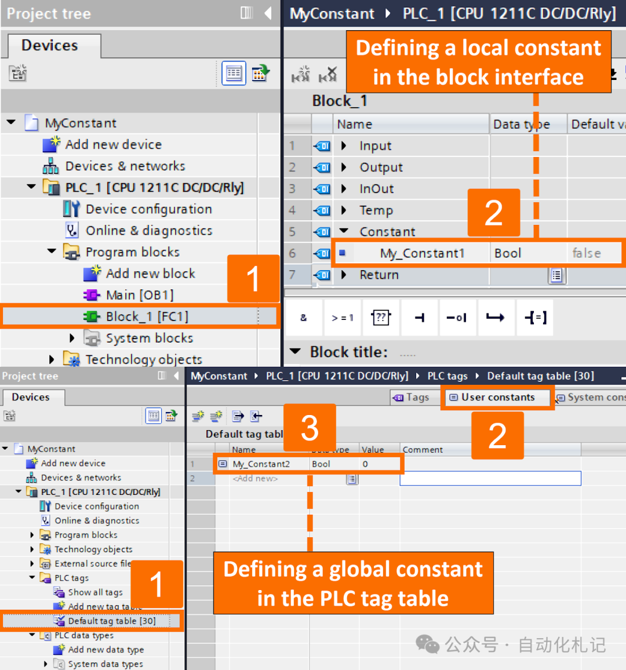Collapse Project tree panel using arrow in Block_1 view
Screen dimensions: 626x670
(x=268, y=13)
